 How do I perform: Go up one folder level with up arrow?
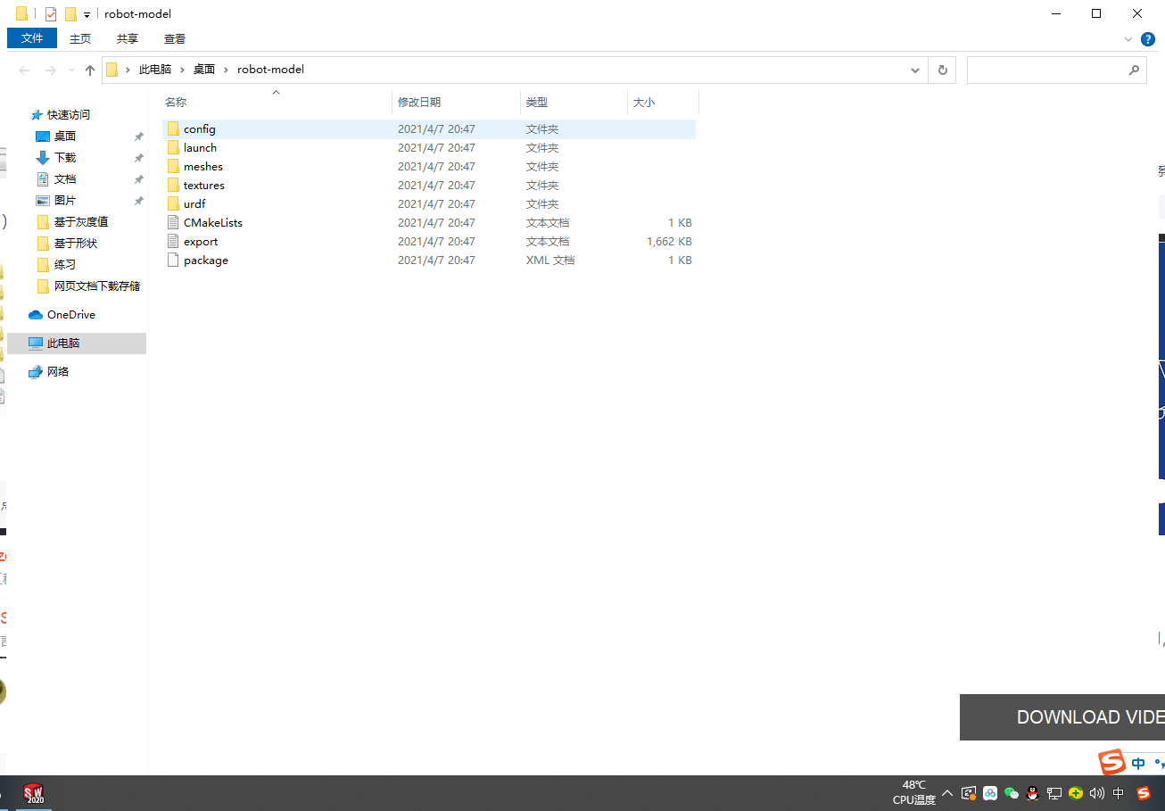click(89, 70)
